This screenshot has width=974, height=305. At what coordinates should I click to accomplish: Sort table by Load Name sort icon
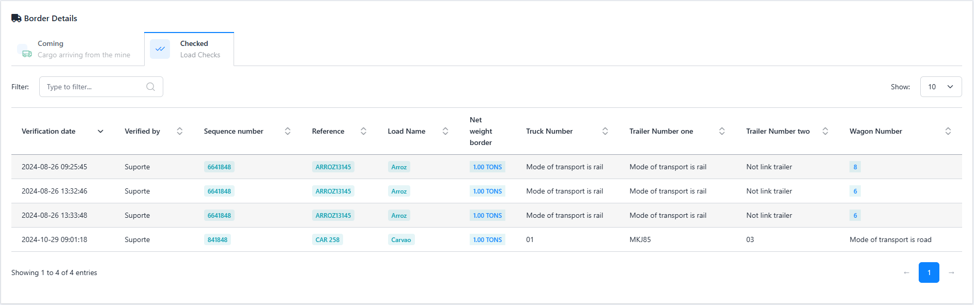coord(445,131)
